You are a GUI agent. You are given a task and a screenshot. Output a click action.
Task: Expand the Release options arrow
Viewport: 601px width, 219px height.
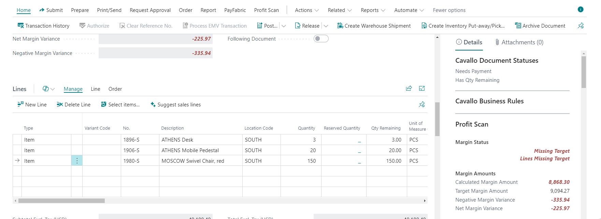[326, 26]
